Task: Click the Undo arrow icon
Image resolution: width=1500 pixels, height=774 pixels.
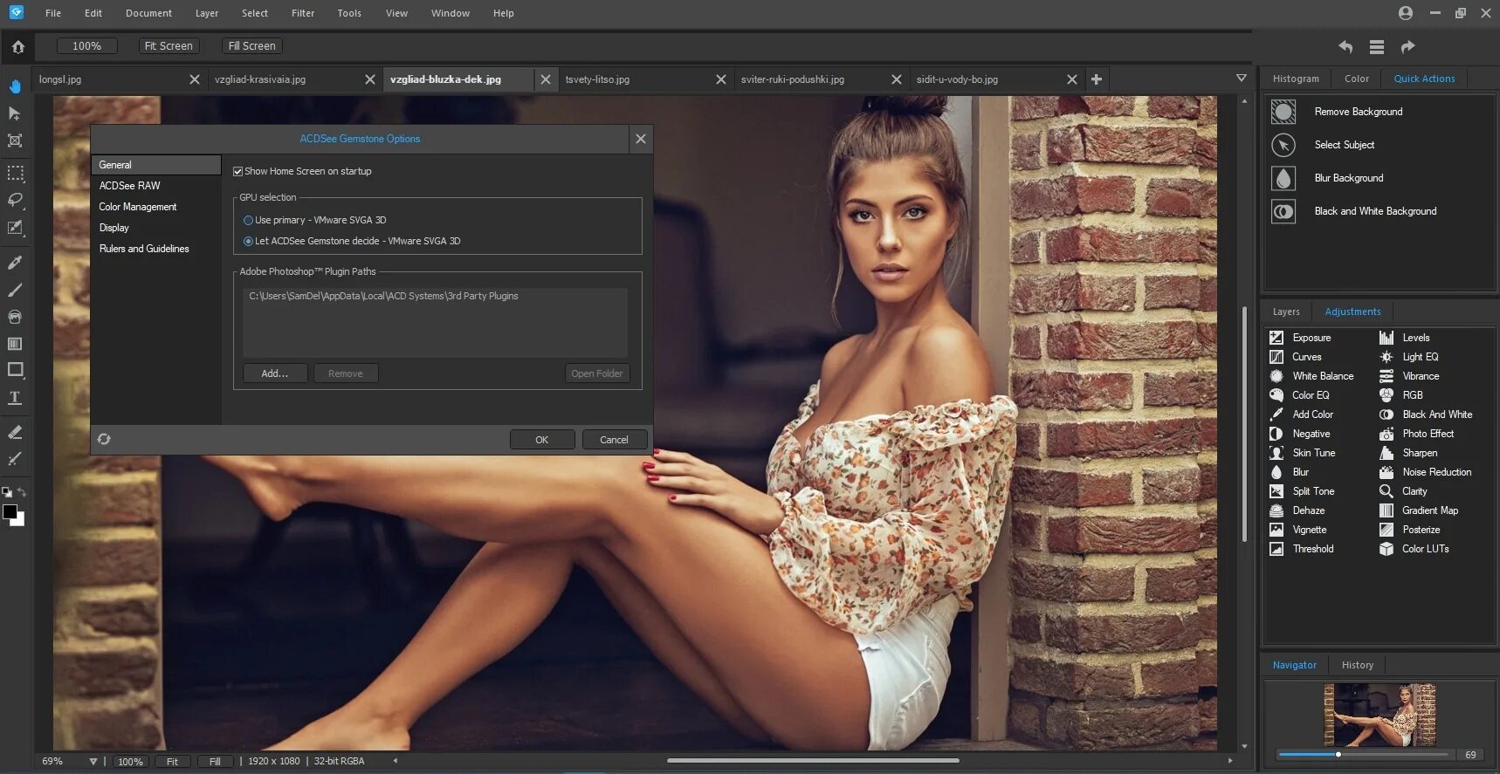Action: point(1345,47)
